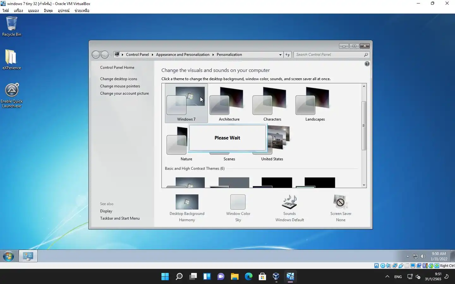Viewport: 455px width, 284px height.
Task: Expand the address bar history dropdown
Action: tap(280, 55)
